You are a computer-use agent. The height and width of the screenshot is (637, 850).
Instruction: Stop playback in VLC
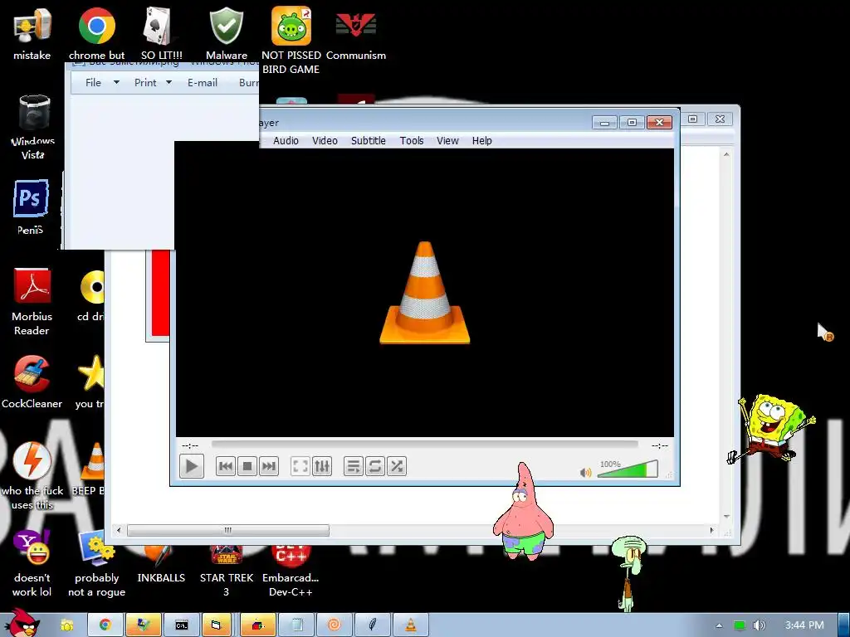pos(247,466)
